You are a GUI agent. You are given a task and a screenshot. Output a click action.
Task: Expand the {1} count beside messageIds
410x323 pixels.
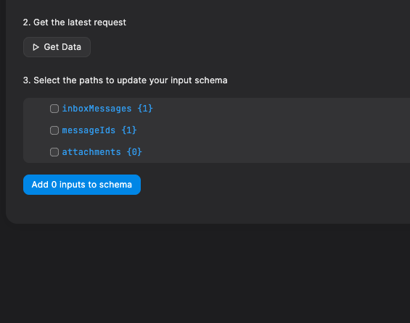129,130
